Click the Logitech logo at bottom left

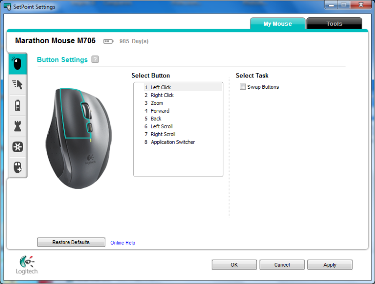pyautogui.click(x=27, y=265)
